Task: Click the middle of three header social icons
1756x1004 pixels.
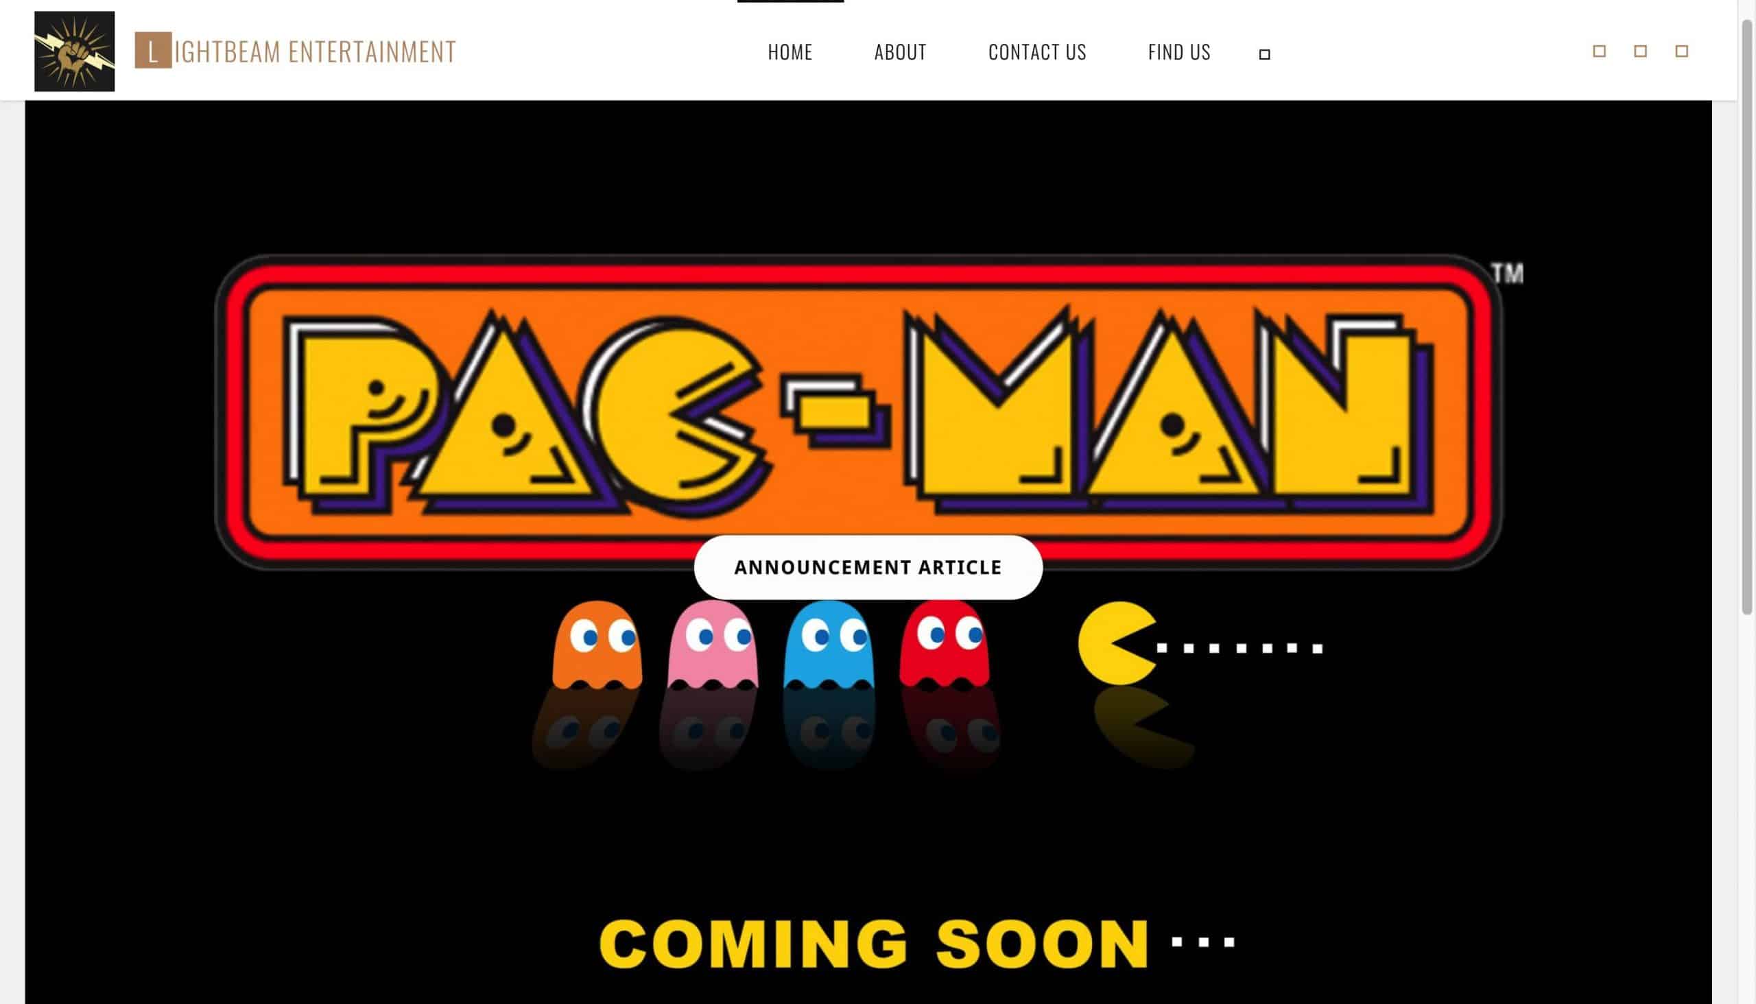Action: tap(1640, 51)
